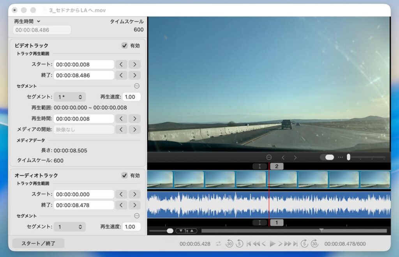Open video segment options ellipsis
The image size is (399, 257).
[137, 86]
